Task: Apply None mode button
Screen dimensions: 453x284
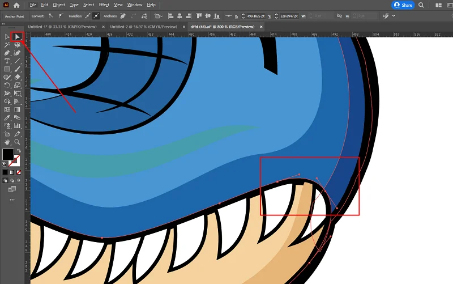Action: point(19,172)
